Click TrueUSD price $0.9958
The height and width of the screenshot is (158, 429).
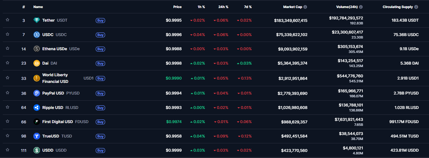click(x=174, y=136)
